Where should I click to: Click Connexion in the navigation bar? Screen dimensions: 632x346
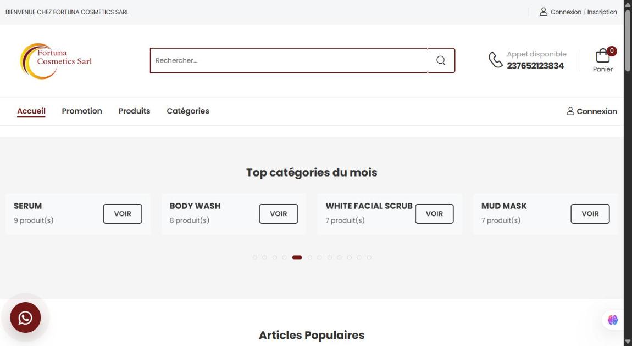(x=592, y=111)
